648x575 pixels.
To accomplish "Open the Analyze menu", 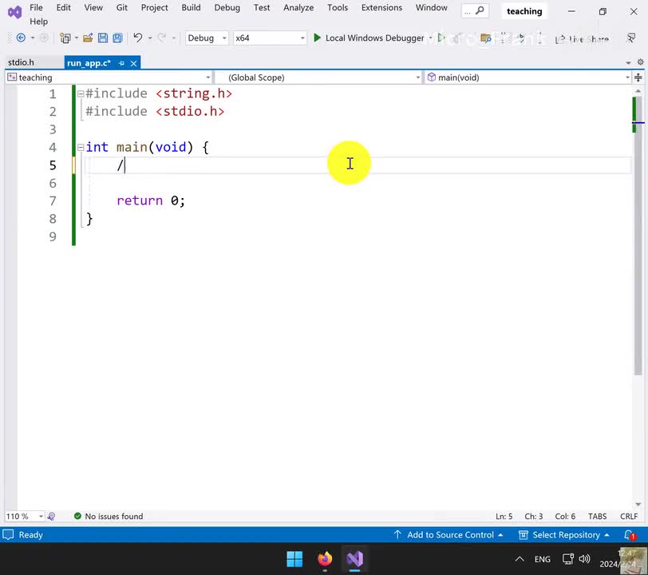I will click(x=298, y=7).
